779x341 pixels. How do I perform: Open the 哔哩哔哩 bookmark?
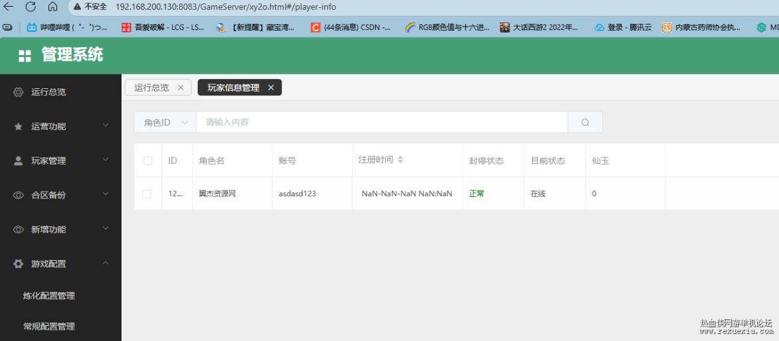point(67,27)
